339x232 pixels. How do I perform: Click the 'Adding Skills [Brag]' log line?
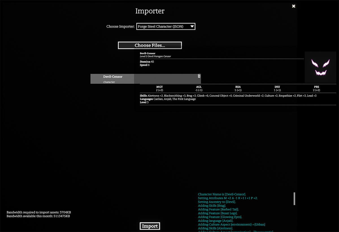(212, 206)
